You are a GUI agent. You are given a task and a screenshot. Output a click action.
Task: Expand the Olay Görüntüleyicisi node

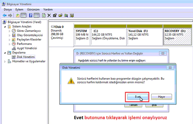9,35
